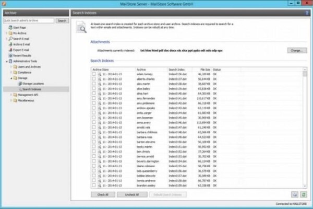Click the Compliance folder icon

click(x=15, y=73)
